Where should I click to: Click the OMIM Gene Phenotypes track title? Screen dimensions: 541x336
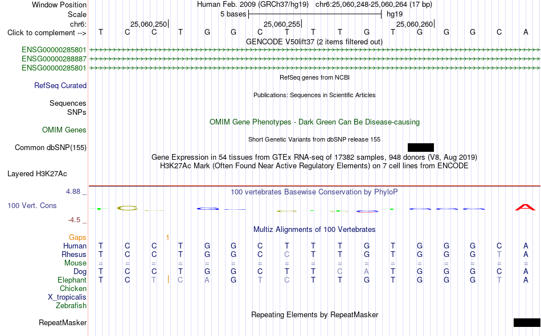tap(314, 122)
